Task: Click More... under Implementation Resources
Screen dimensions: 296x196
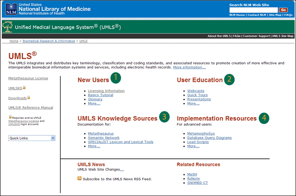Action: coord(193,146)
